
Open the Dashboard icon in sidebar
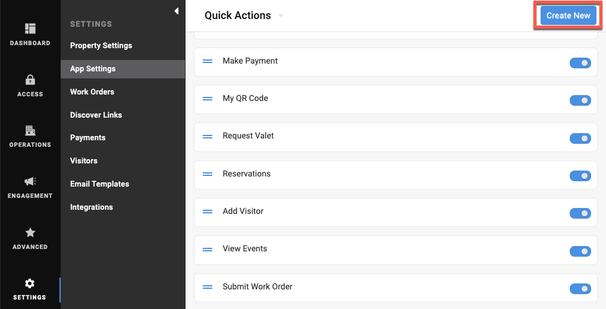[x=30, y=29]
